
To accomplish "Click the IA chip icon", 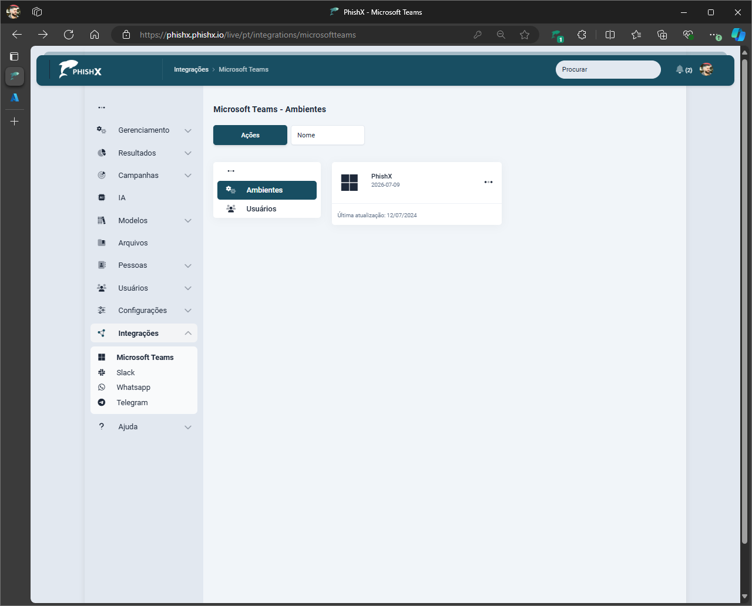I will [102, 198].
